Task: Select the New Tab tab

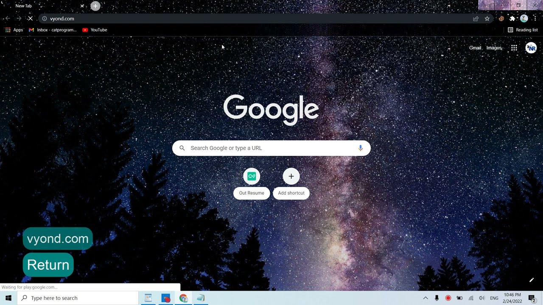Action: click(44, 6)
